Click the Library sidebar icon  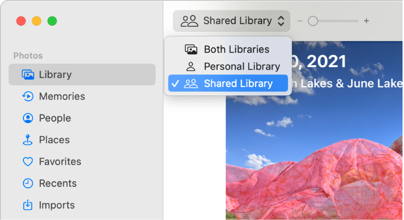click(x=28, y=75)
